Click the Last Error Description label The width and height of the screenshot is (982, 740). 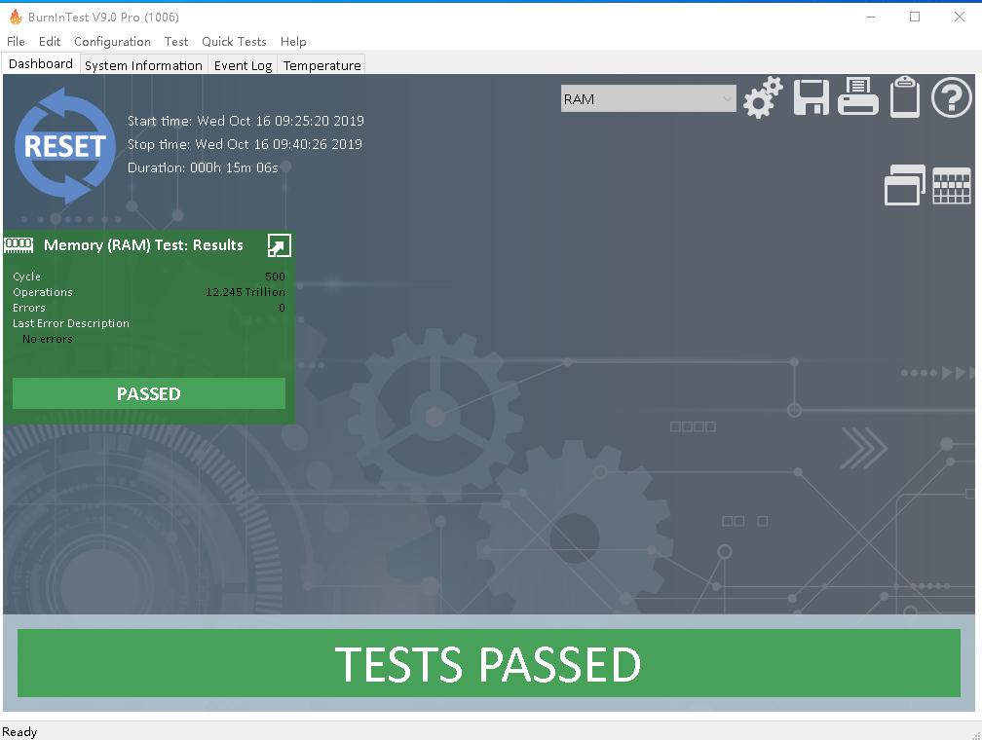(x=71, y=323)
